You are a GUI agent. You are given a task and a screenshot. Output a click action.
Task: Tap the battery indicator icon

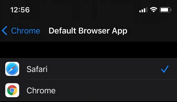(x=166, y=10)
